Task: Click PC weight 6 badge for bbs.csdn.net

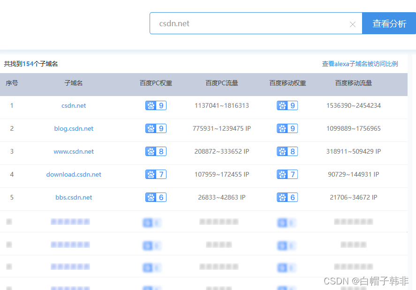Action: 156,197
